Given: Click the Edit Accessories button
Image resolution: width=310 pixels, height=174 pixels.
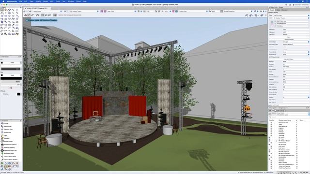Looking at the screenshot, I should pyautogui.click(x=289, y=39).
